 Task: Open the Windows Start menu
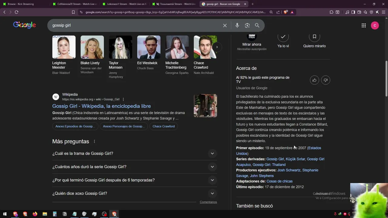[5, 214]
